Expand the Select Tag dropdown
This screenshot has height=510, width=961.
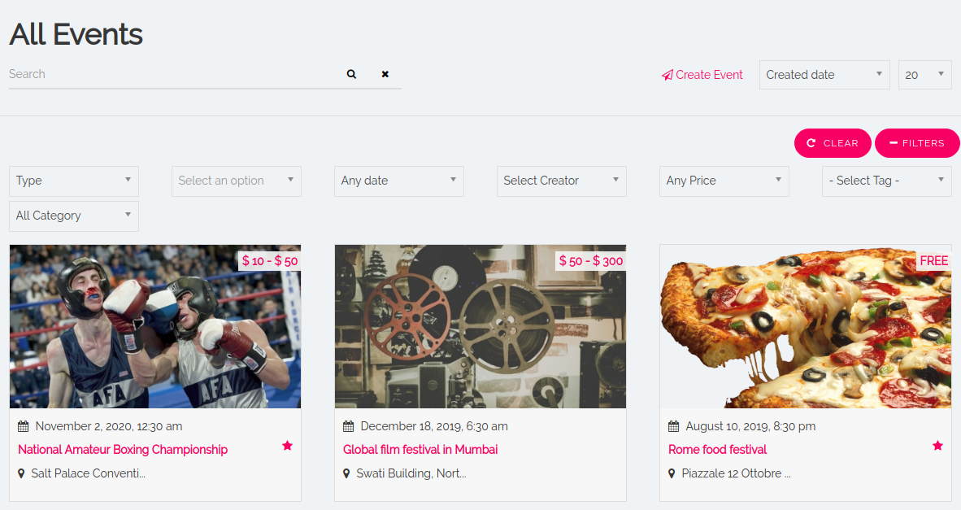pyautogui.click(x=886, y=181)
